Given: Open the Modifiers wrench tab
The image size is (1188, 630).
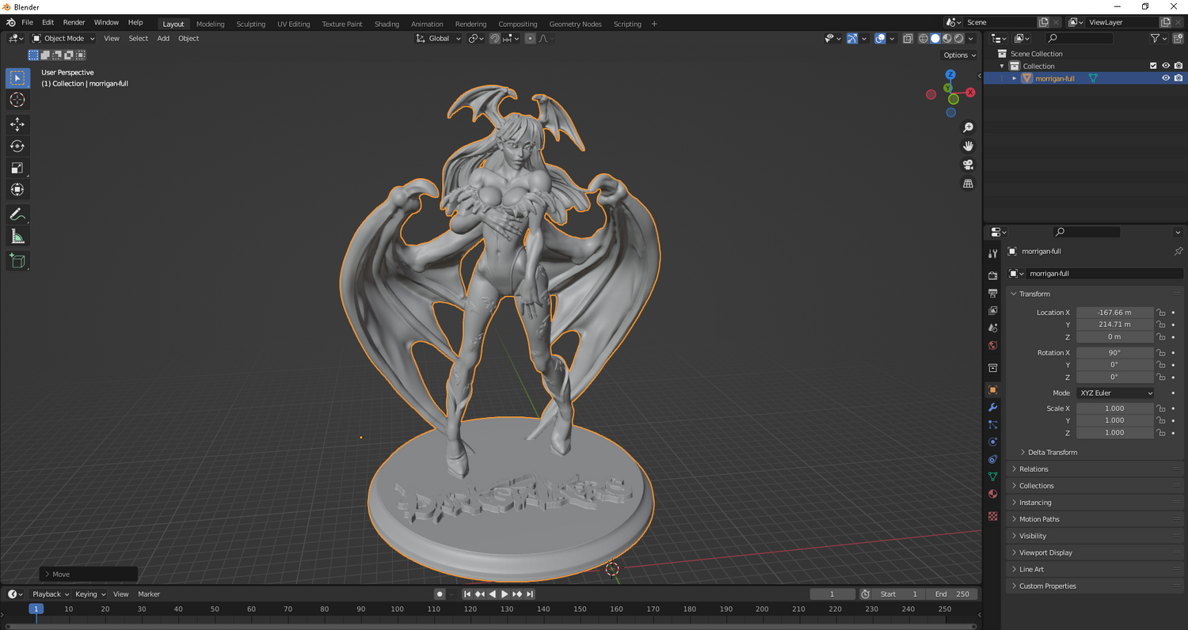Looking at the screenshot, I should pyautogui.click(x=992, y=407).
